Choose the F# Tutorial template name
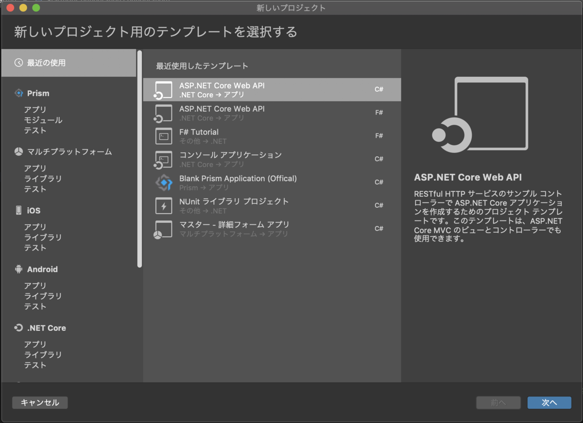583x423 pixels. pyautogui.click(x=199, y=132)
